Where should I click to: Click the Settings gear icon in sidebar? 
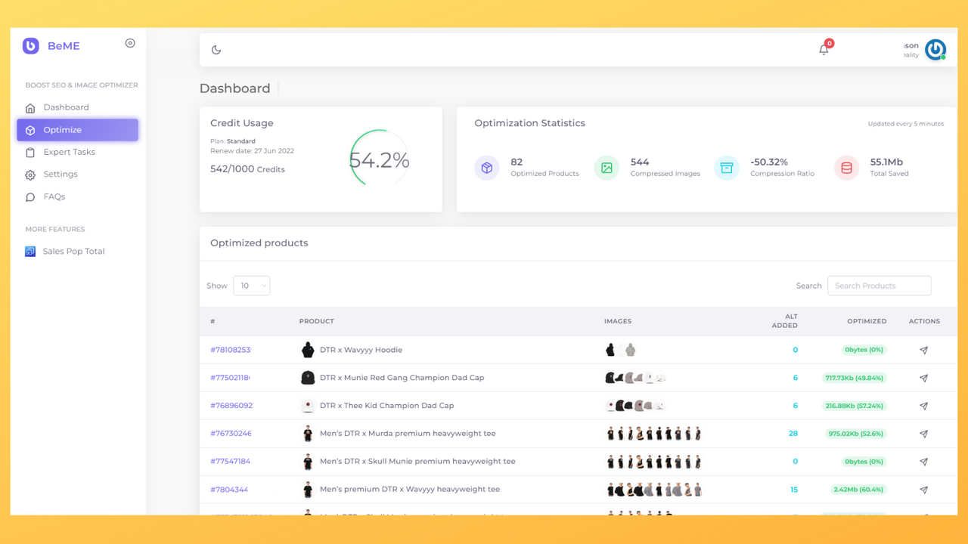tap(30, 175)
